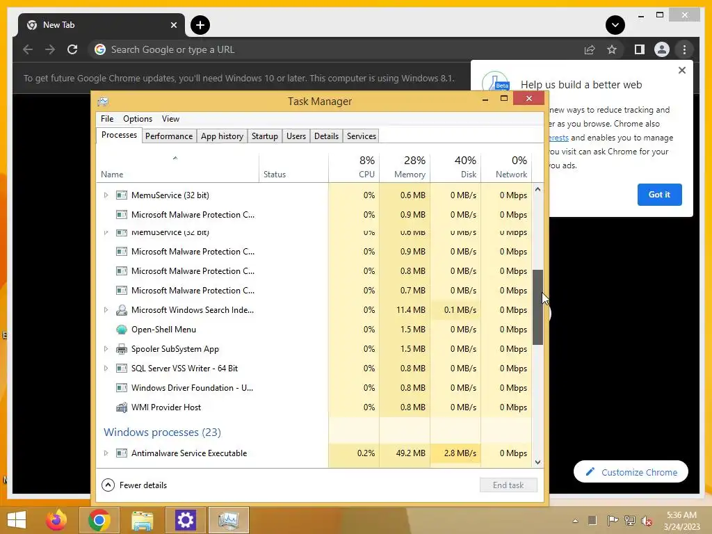Collapse view with Fewer details arrow

tap(108, 485)
